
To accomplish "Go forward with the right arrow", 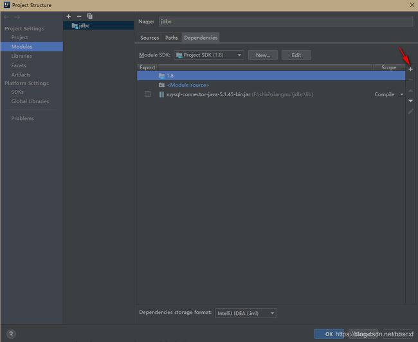I will [x=17, y=17].
